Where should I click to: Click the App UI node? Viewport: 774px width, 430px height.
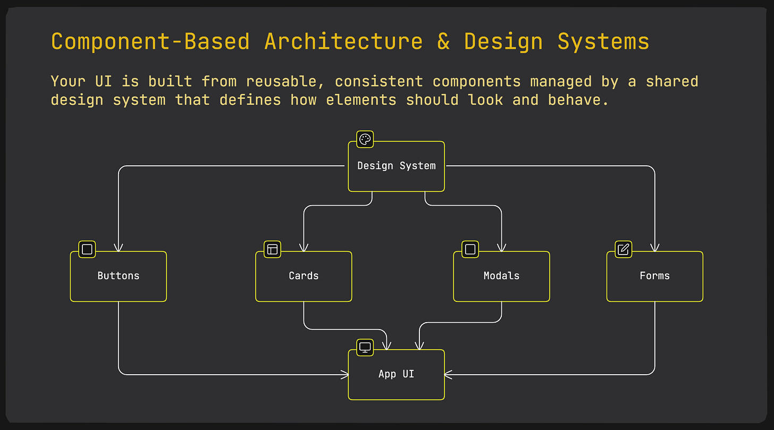[x=396, y=374]
